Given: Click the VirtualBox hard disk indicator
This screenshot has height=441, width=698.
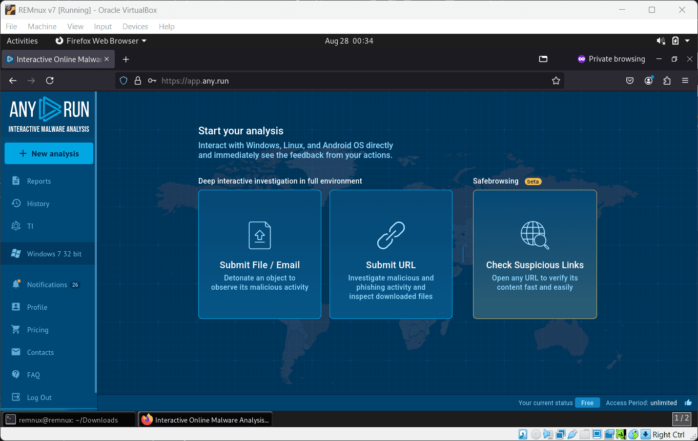Looking at the screenshot, I should point(523,434).
